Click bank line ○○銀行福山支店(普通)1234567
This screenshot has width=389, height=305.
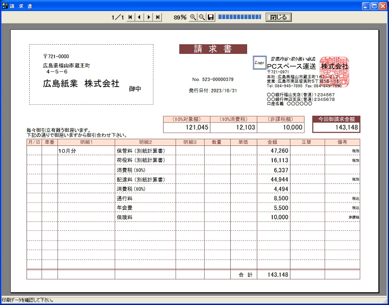click(301, 95)
